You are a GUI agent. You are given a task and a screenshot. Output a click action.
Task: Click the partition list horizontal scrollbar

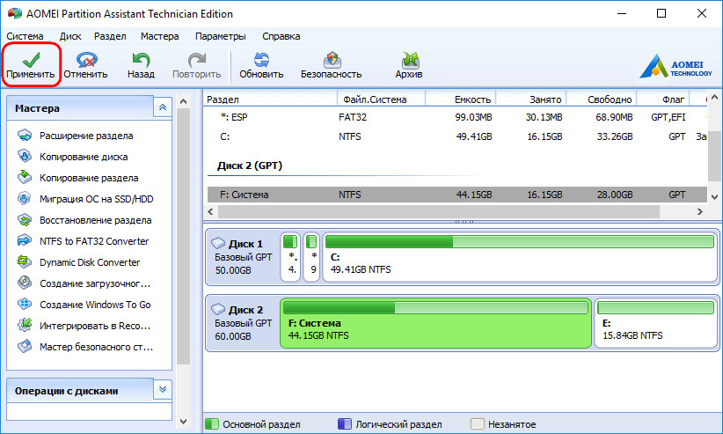439,211
